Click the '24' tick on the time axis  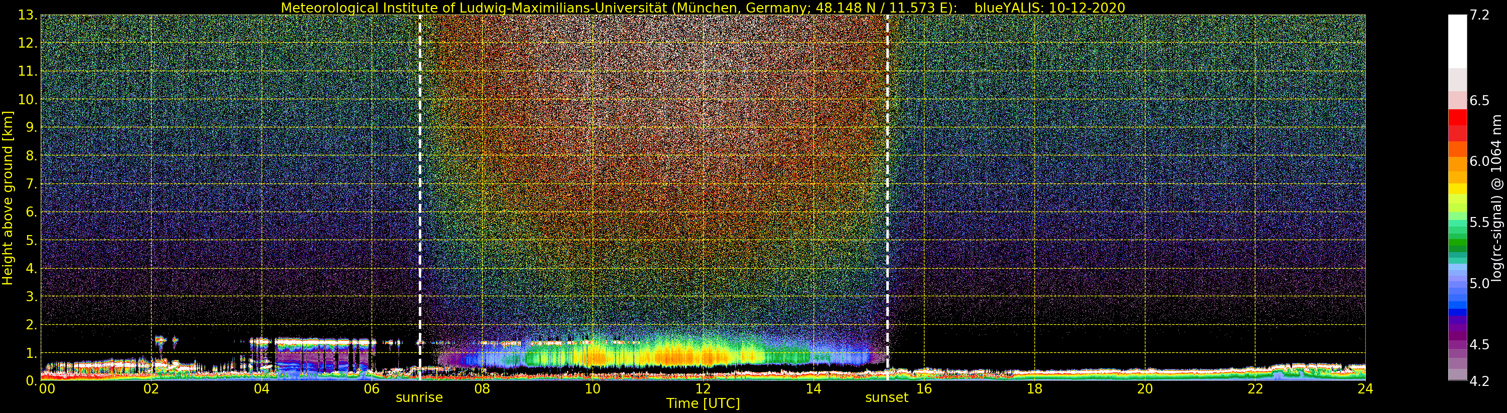tap(1365, 389)
